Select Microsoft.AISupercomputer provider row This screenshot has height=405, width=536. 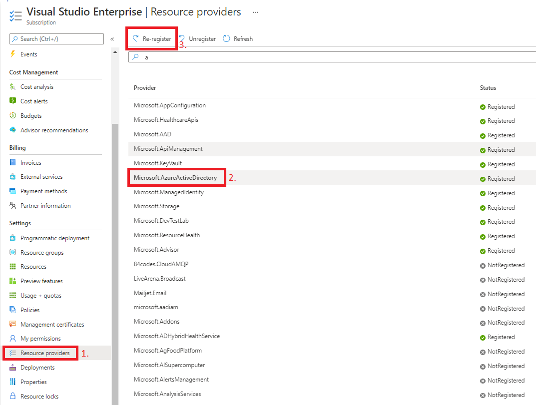coord(332,365)
